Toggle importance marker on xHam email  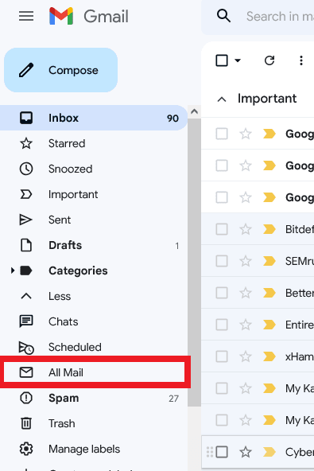(269, 356)
